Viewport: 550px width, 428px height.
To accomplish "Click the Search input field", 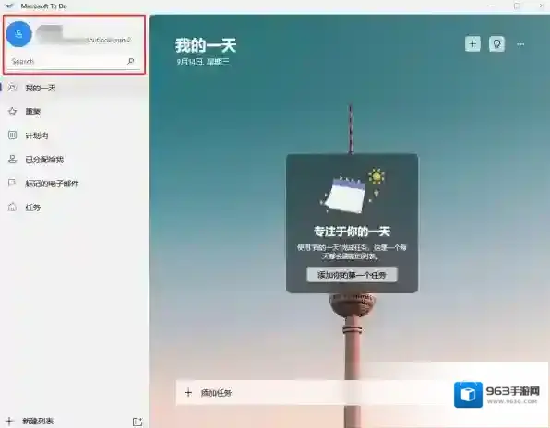I will [73, 62].
